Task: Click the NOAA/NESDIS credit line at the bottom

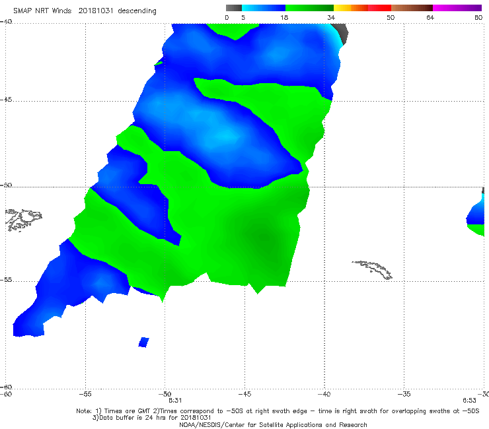Action: 273,425
